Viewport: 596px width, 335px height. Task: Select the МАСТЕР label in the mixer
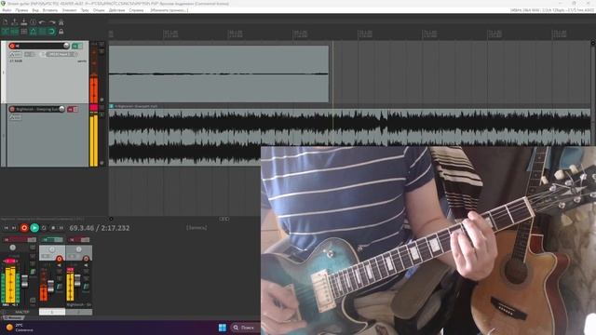coord(22,313)
